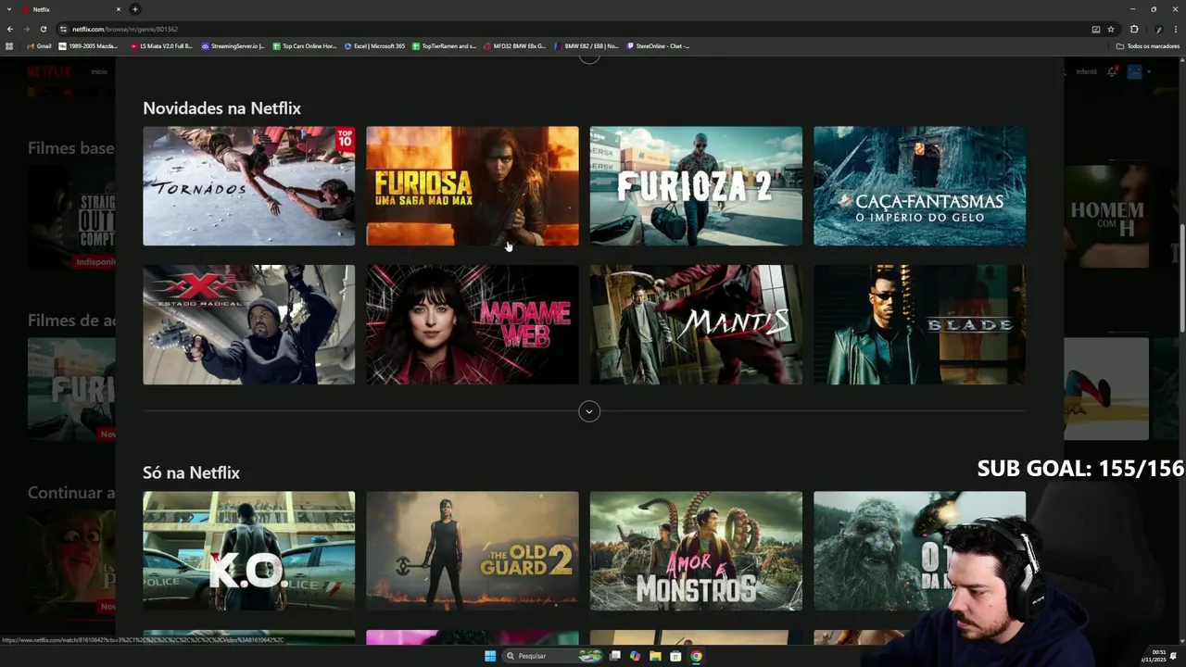
Task: Click the Netflix logo in header
Action: 49,71
